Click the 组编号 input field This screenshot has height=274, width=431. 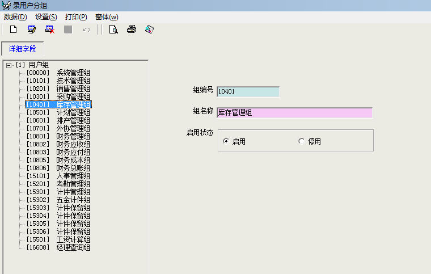pyautogui.click(x=248, y=91)
